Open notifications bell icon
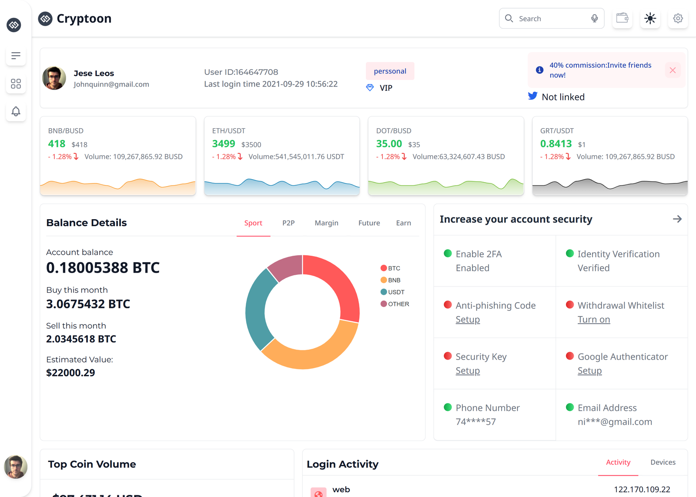This screenshot has width=696, height=497. [x=16, y=111]
